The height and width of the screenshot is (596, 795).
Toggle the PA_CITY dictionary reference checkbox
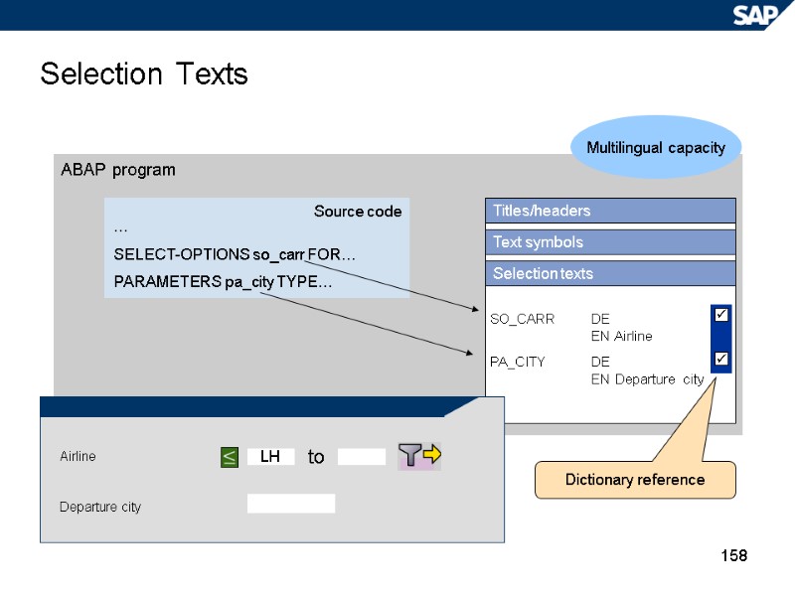coord(721,359)
